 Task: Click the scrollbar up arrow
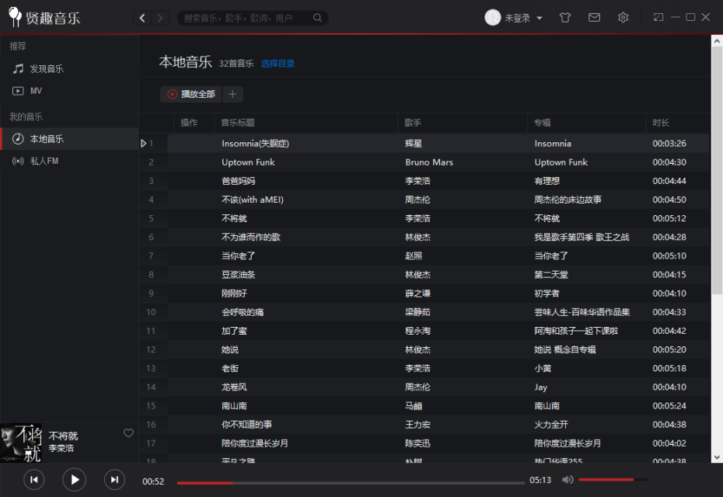(x=717, y=41)
